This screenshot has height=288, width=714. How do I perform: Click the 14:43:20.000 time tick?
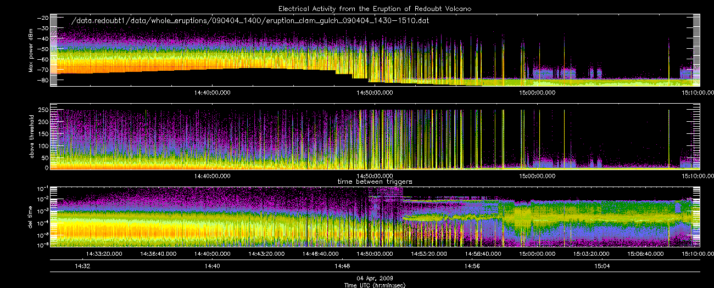tap(265, 253)
